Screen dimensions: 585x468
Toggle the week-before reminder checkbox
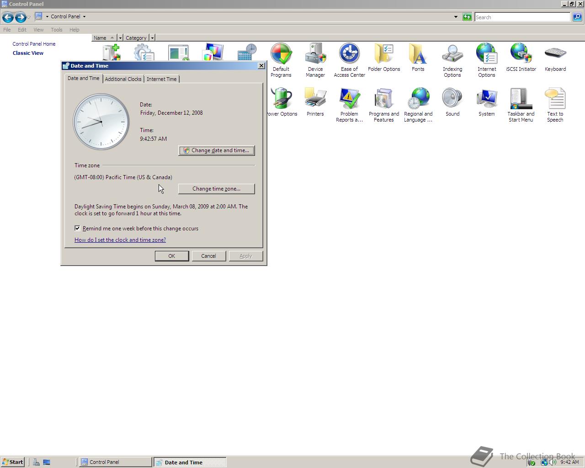pyautogui.click(x=77, y=228)
